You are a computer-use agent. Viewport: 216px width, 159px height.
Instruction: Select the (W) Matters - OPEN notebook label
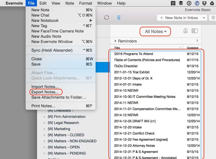[x=64, y=147]
